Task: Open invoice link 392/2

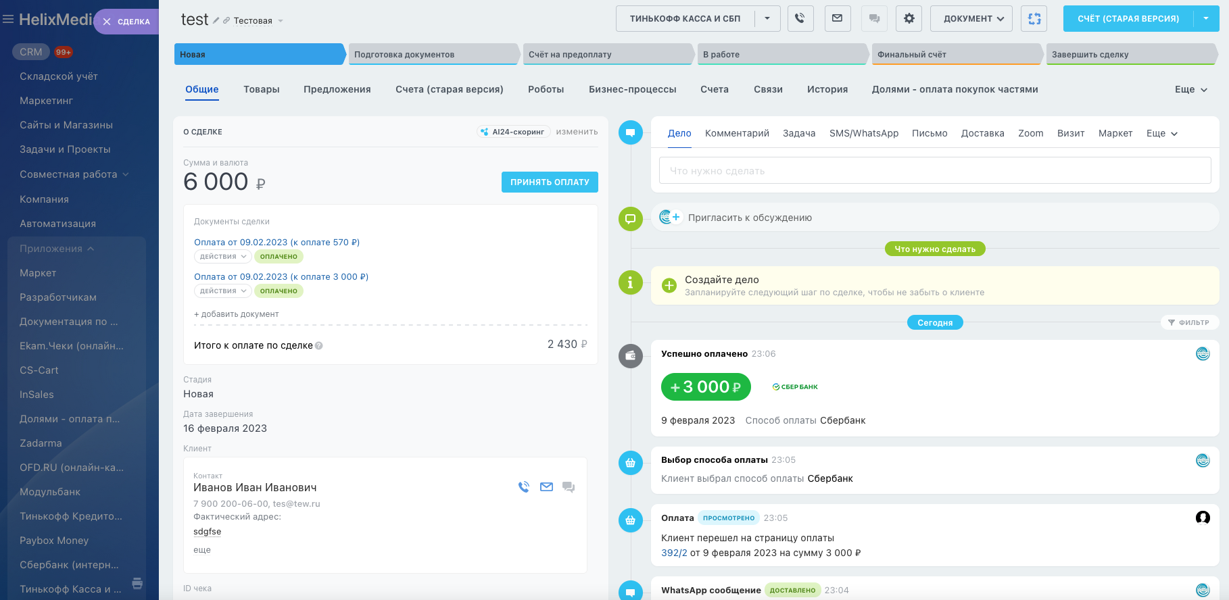Action: pyautogui.click(x=674, y=553)
